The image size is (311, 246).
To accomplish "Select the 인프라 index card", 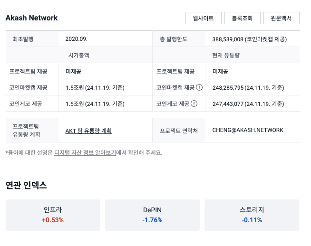I will pyautogui.click(x=53, y=215).
